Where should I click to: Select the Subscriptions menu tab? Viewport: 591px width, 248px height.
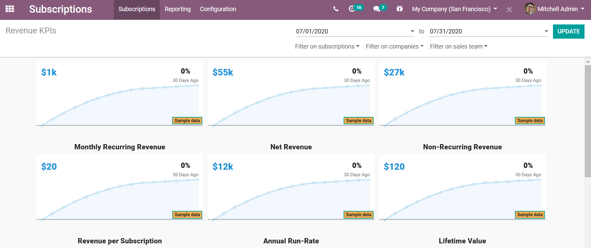pos(137,9)
